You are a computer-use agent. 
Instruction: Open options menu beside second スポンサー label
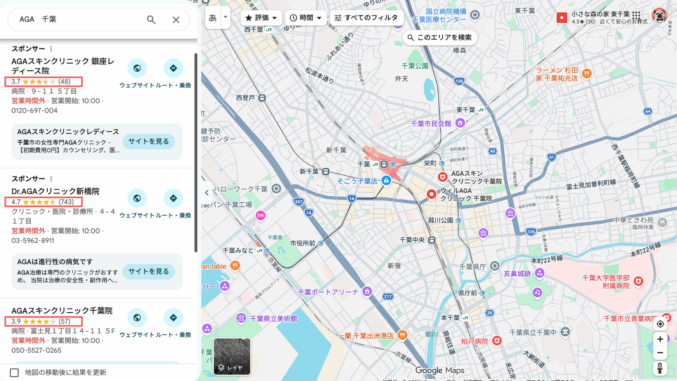pyautogui.click(x=51, y=179)
